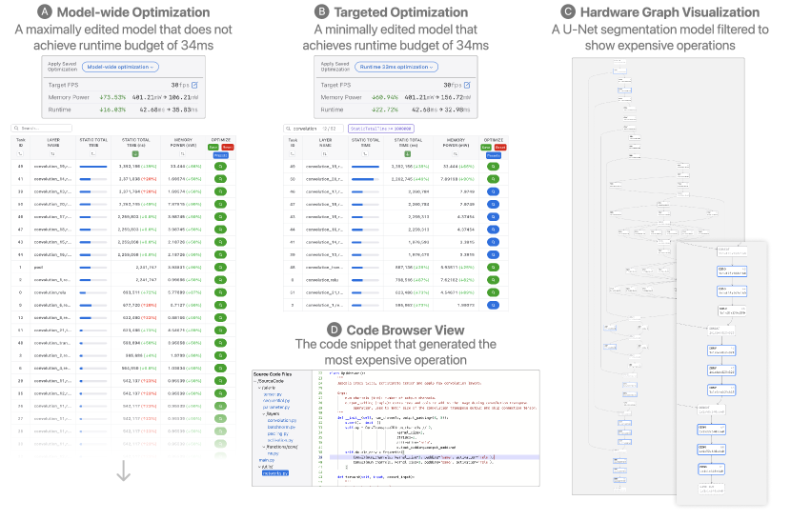Open main.py in source code tree
The image size is (791, 521).
coord(267,460)
